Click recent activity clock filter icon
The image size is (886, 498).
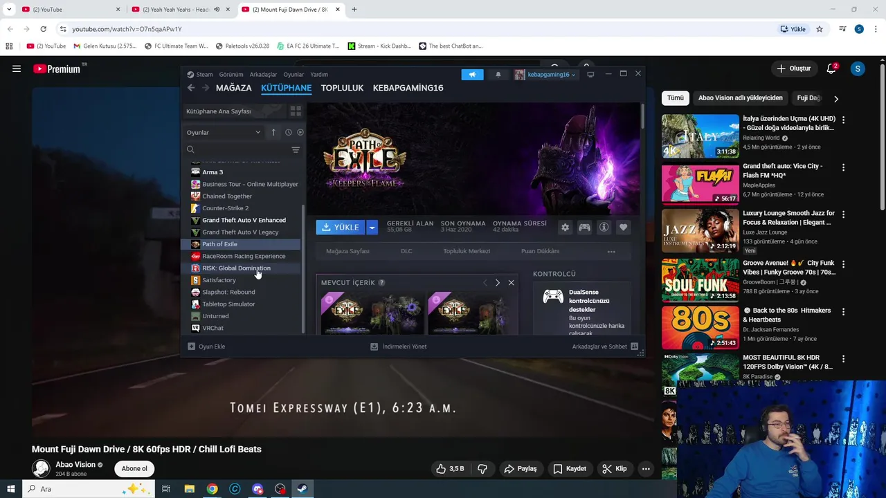pos(289,132)
